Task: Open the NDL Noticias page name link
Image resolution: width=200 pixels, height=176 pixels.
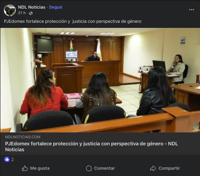Action: click(x=32, y=7)
